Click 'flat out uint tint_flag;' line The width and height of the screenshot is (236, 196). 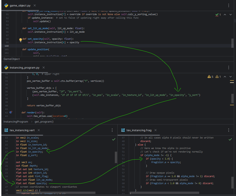pos(32,176)
